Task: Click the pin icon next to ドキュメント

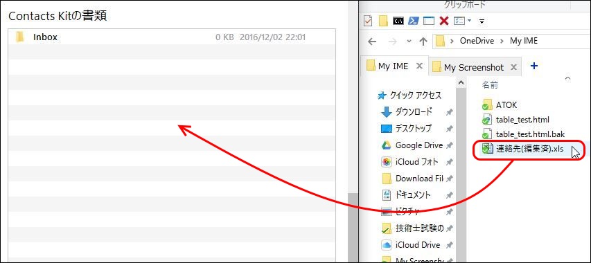Action: coord(449,195)
